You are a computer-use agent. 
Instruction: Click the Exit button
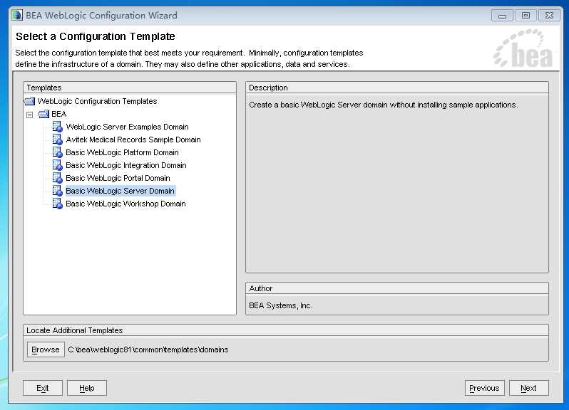43,388
